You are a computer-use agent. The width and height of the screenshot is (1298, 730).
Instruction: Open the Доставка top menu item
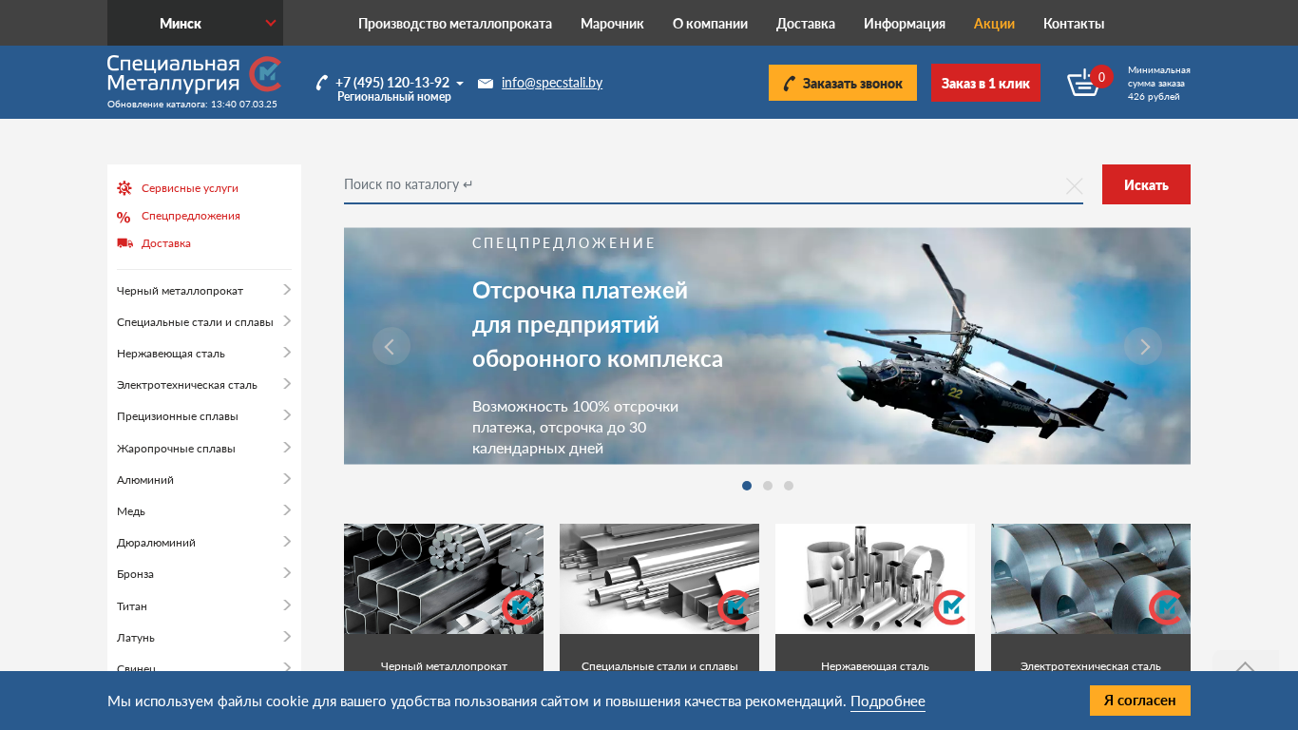pos(806,24)
